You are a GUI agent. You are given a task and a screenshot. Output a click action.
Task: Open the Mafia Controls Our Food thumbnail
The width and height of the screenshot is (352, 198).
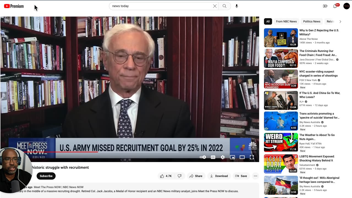coord(281,59)
